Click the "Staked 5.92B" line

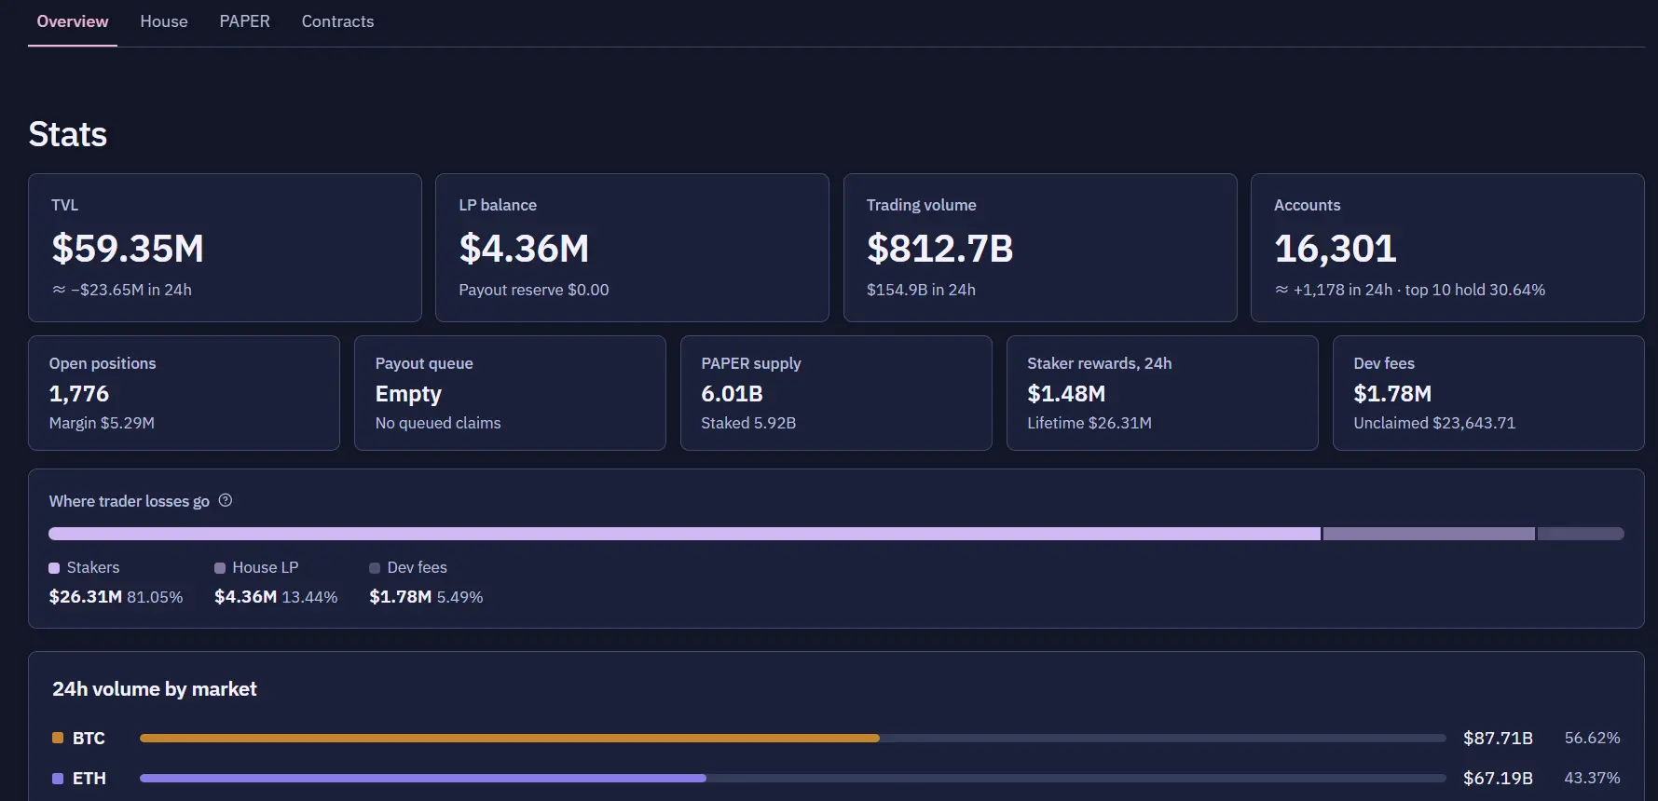[748, 423]
